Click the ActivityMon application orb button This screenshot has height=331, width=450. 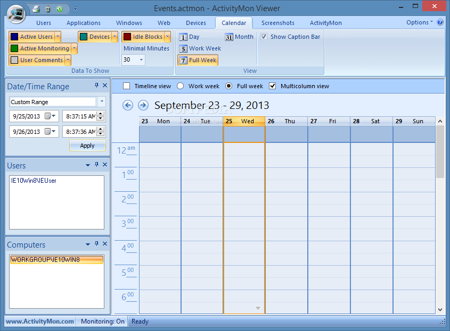pyautogui.click(x=16, y=13)
